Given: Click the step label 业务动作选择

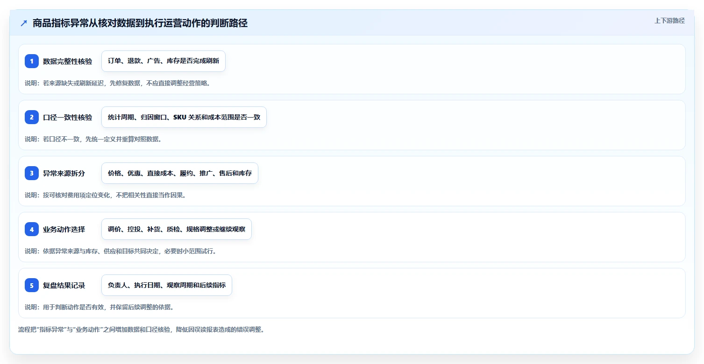Looking at the screenshot, I should click(64, 229).
